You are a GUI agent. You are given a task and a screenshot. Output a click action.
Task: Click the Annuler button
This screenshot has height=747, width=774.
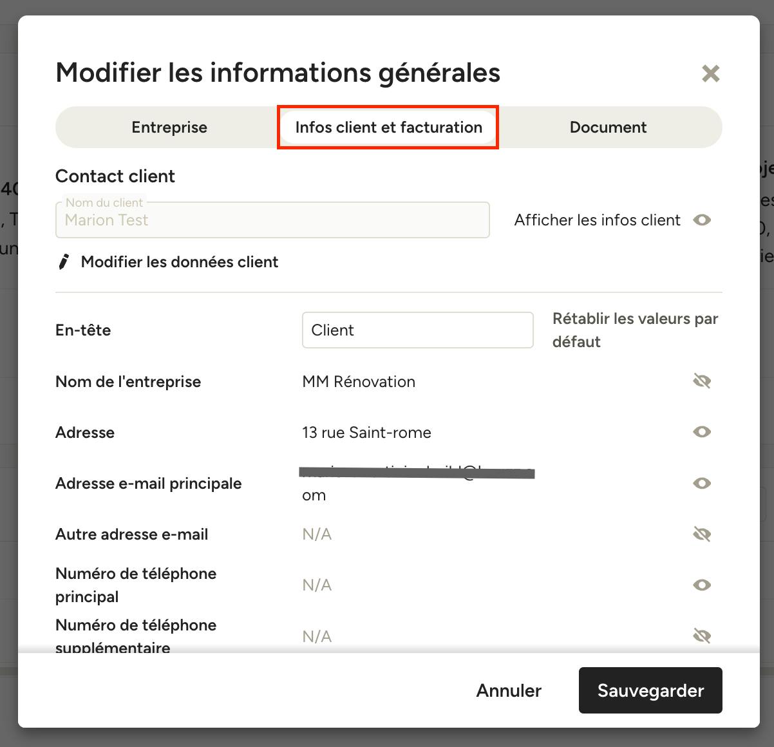tap(509, 690)
